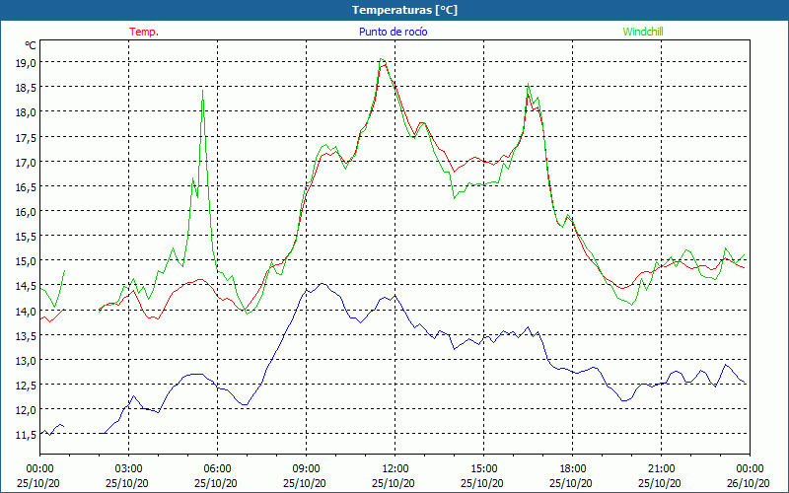The height and width of the screenshot is (493, 789).
Task: Click the 15,5 y-axis value
Action: click(26, 237)
